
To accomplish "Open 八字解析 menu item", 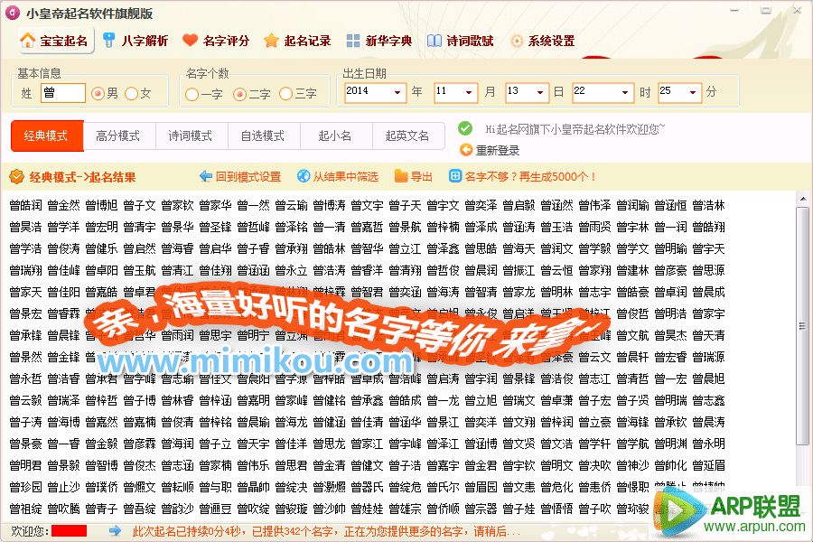I will pos(135,41).
